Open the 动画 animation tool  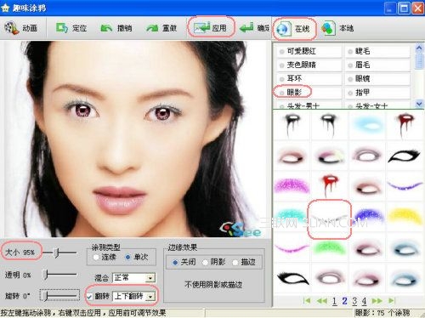21,28
